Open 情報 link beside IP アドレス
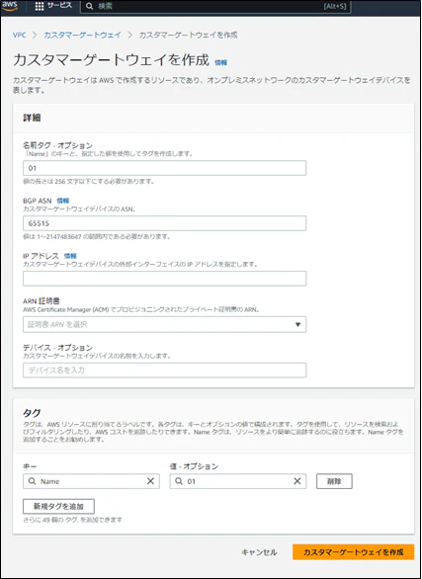The image size is (422, 579). coord(70,256)
